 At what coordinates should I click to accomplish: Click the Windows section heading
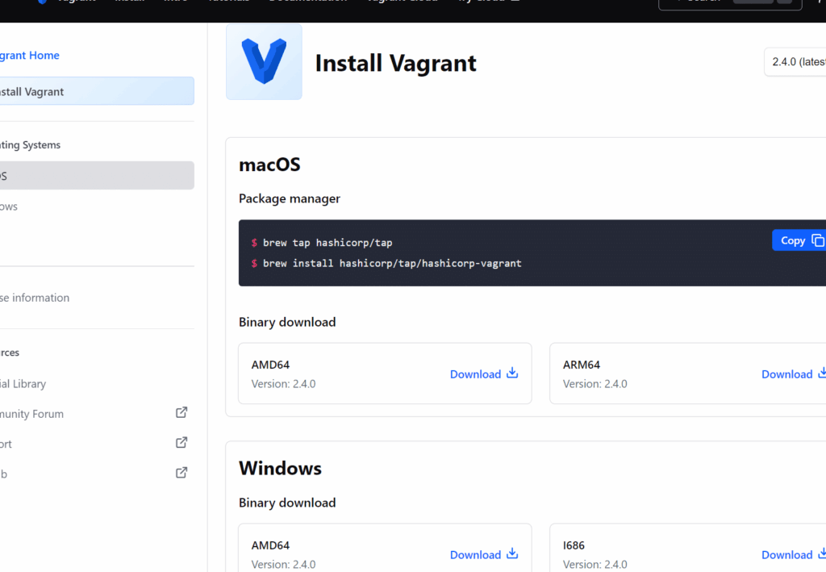tap(280, 469)
